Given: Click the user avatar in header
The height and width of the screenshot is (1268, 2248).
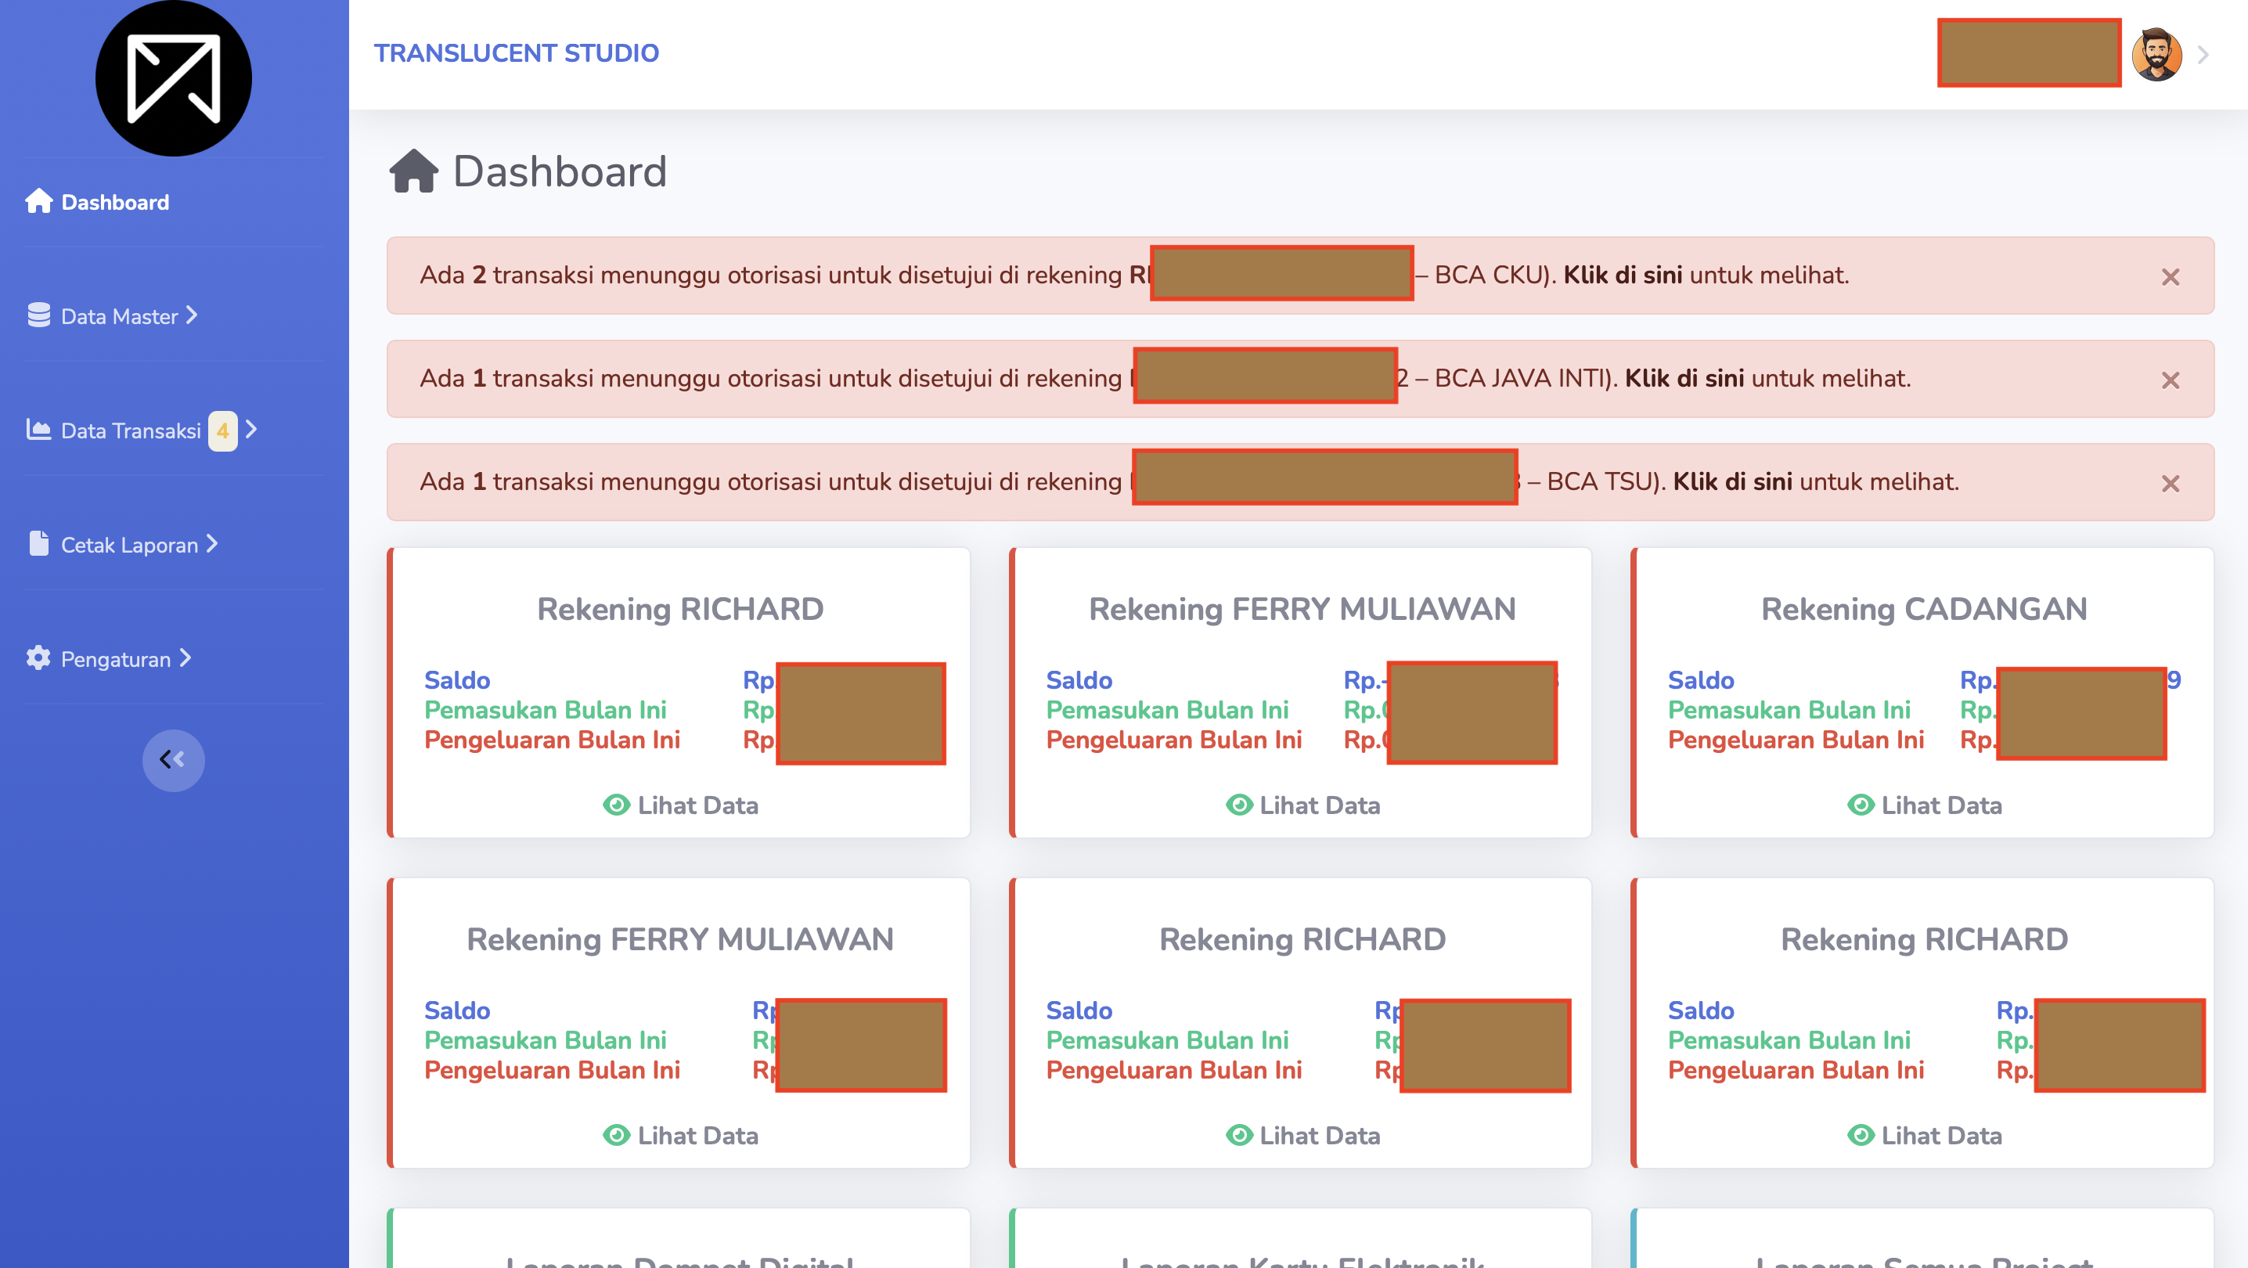Looking at the screenshot, I should pos(2156,54).
